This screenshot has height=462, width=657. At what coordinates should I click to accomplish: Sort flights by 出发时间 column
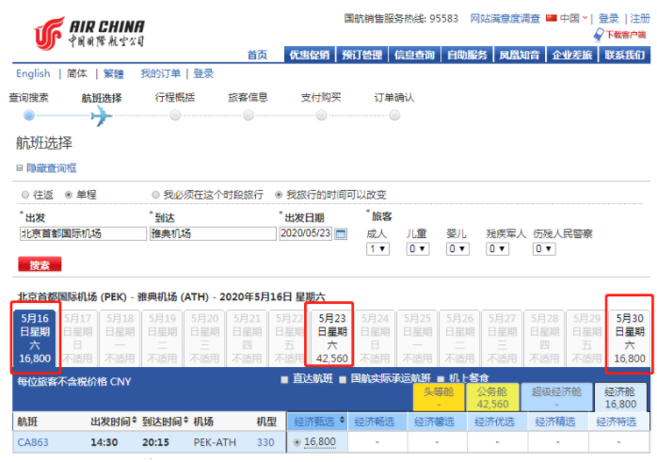(135, 420)
